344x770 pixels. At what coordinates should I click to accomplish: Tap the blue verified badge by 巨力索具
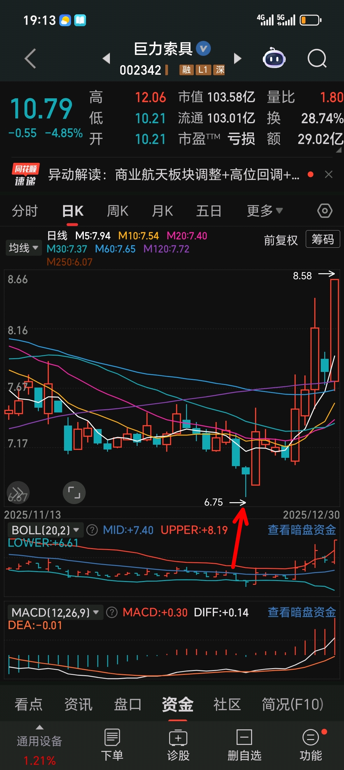tap(203, 49)
